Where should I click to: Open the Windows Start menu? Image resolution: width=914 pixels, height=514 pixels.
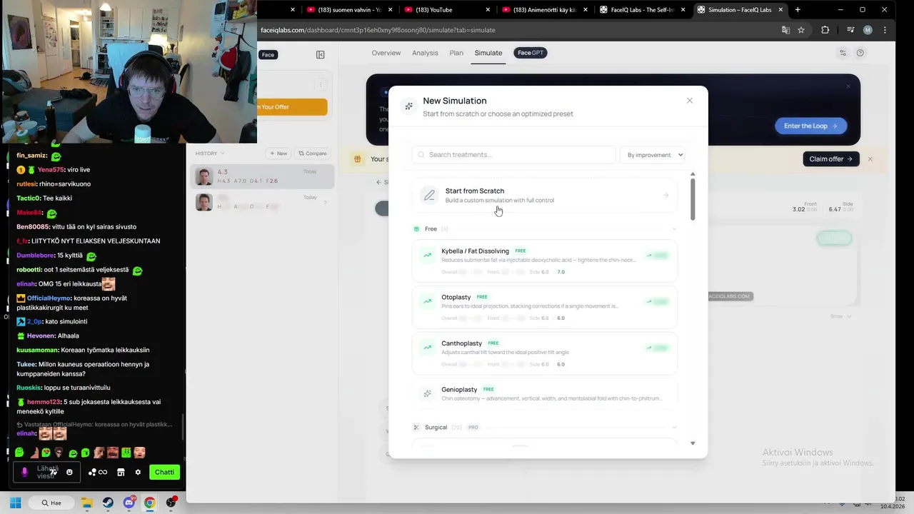tap(15, 503)
